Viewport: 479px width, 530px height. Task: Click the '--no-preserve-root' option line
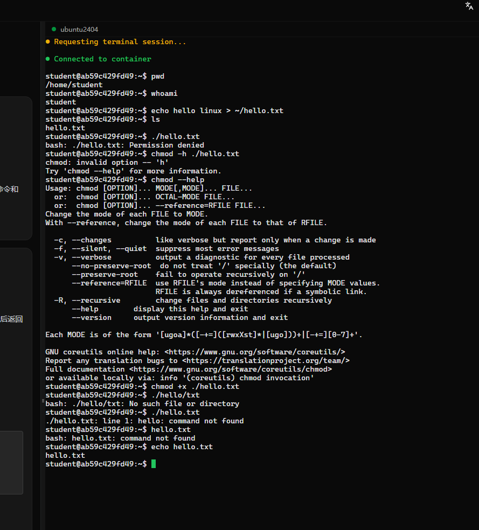(204, 266)
